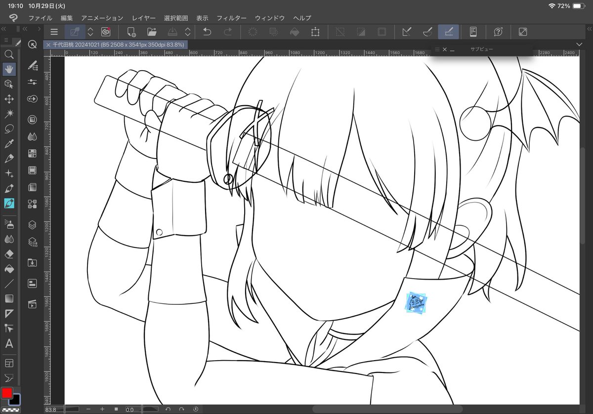Expand the canvas tab list chevron

coord(580,44)
